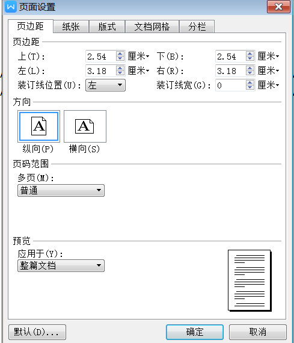This screenshot has width=294, height=343.
Task: Decrease right margin 右(R) with down arrow
Action: pyautogui.click(x=250, y=73)
